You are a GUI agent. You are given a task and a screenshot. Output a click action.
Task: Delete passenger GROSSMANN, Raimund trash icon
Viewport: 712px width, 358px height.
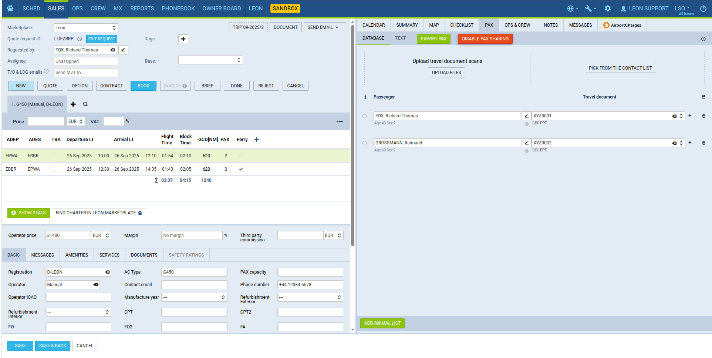point(703,143)
